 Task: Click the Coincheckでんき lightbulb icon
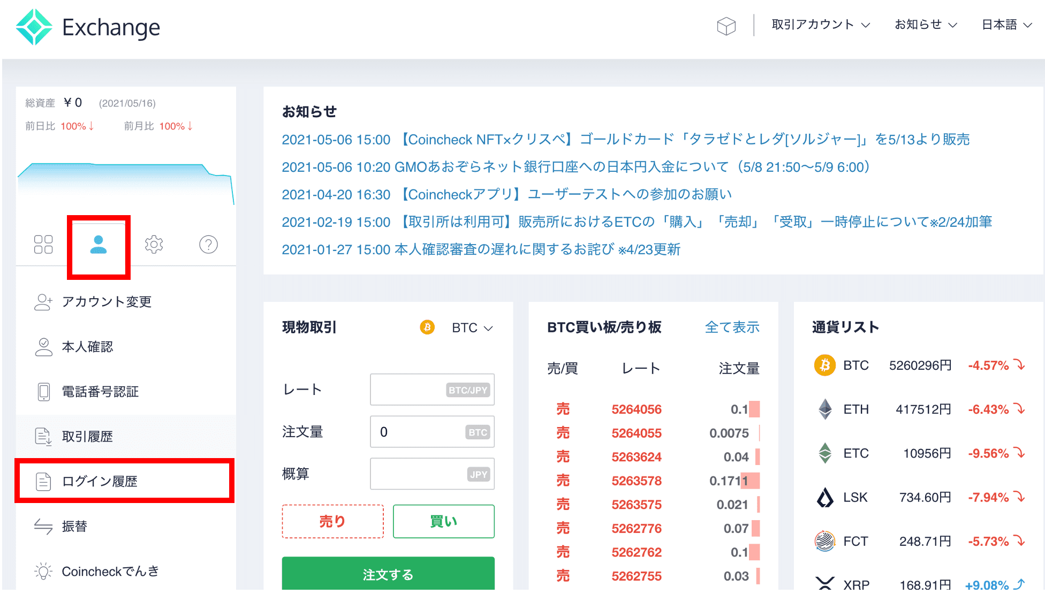tap(43, 571)
